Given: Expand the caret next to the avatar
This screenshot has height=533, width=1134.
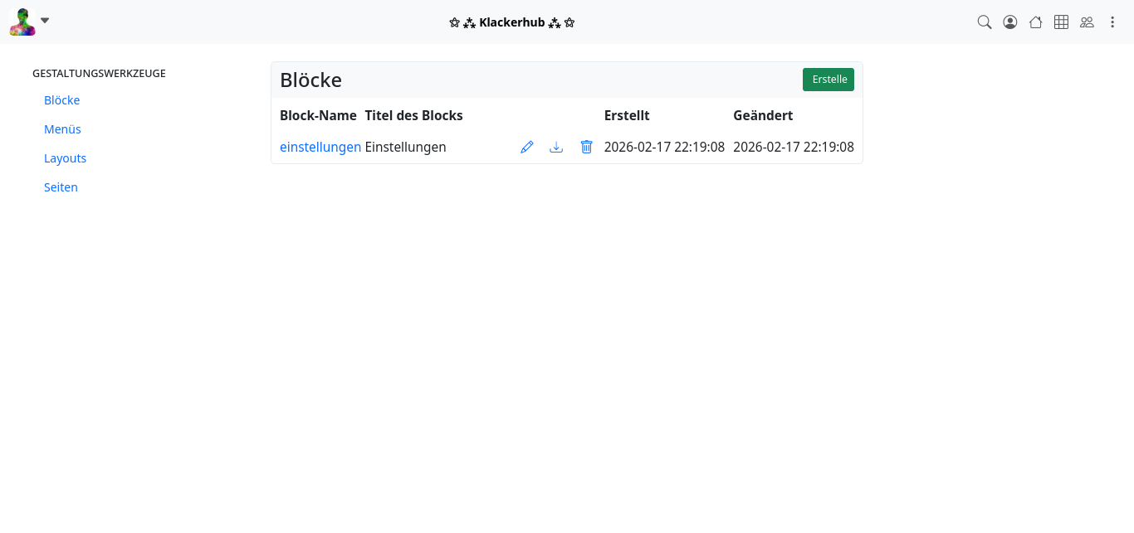Looking at the screenshot, I should 45,21.
